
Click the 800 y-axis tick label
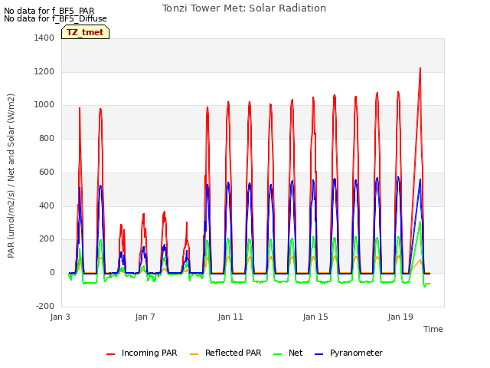47,138
